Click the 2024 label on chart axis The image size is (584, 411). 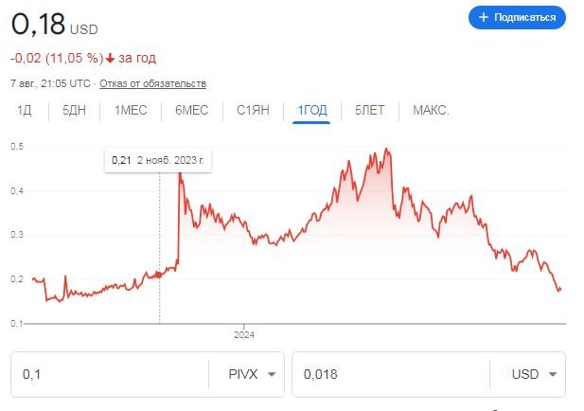pyautogui.click(x=244, y=334)
